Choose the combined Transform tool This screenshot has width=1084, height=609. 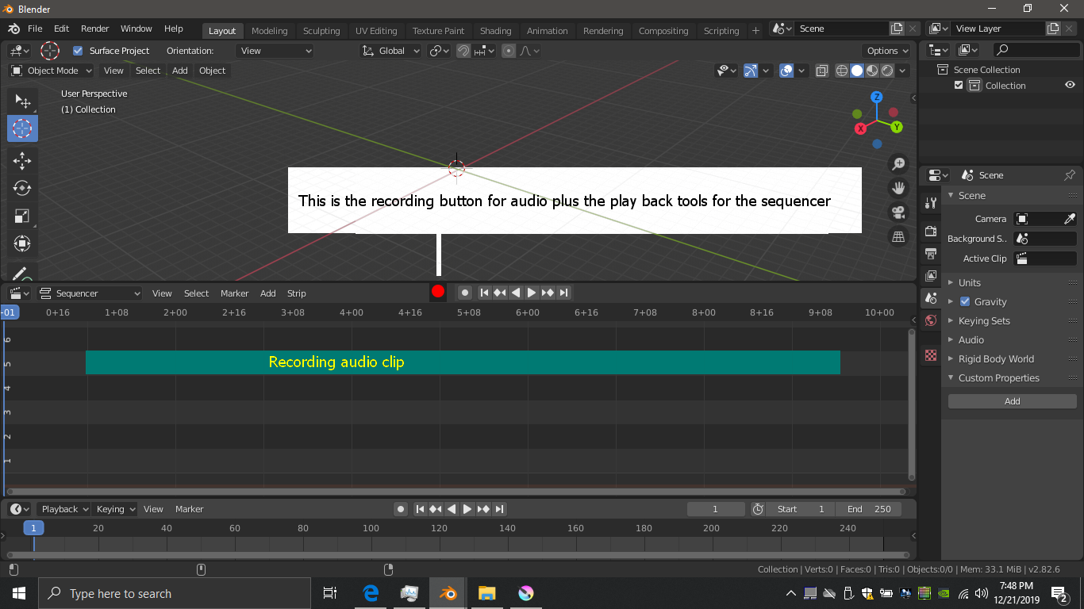(22, 243)
